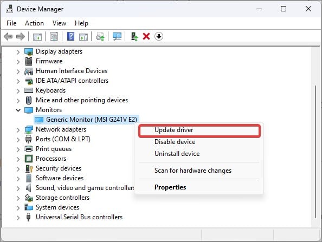
Task: Click the Display adapters category icon
Action: pyautogui.click(x=29, y=51)
